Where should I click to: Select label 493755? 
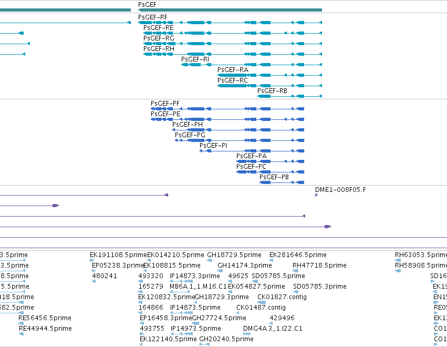coord(152,329)
